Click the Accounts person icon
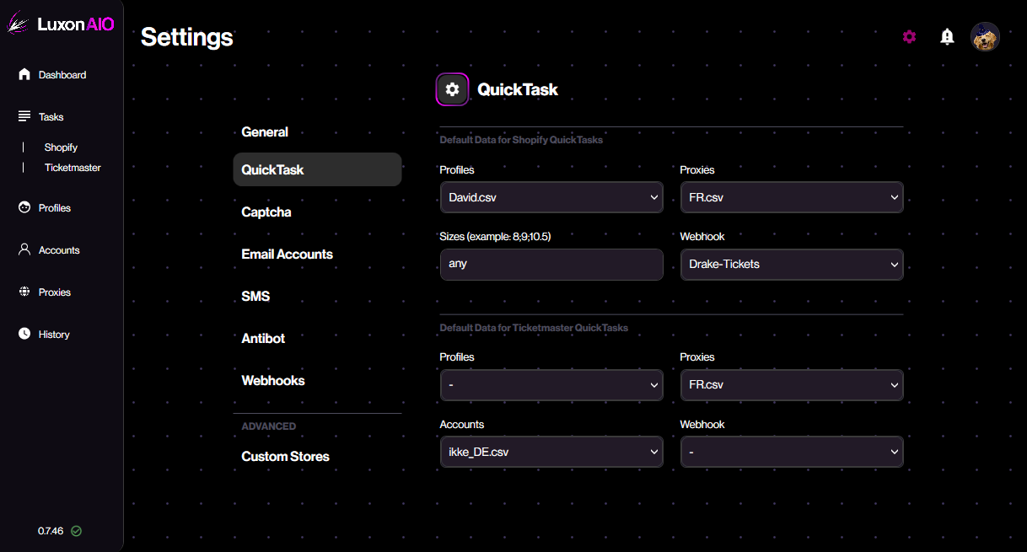1027x552 pixels. click(x=24, y=249)
